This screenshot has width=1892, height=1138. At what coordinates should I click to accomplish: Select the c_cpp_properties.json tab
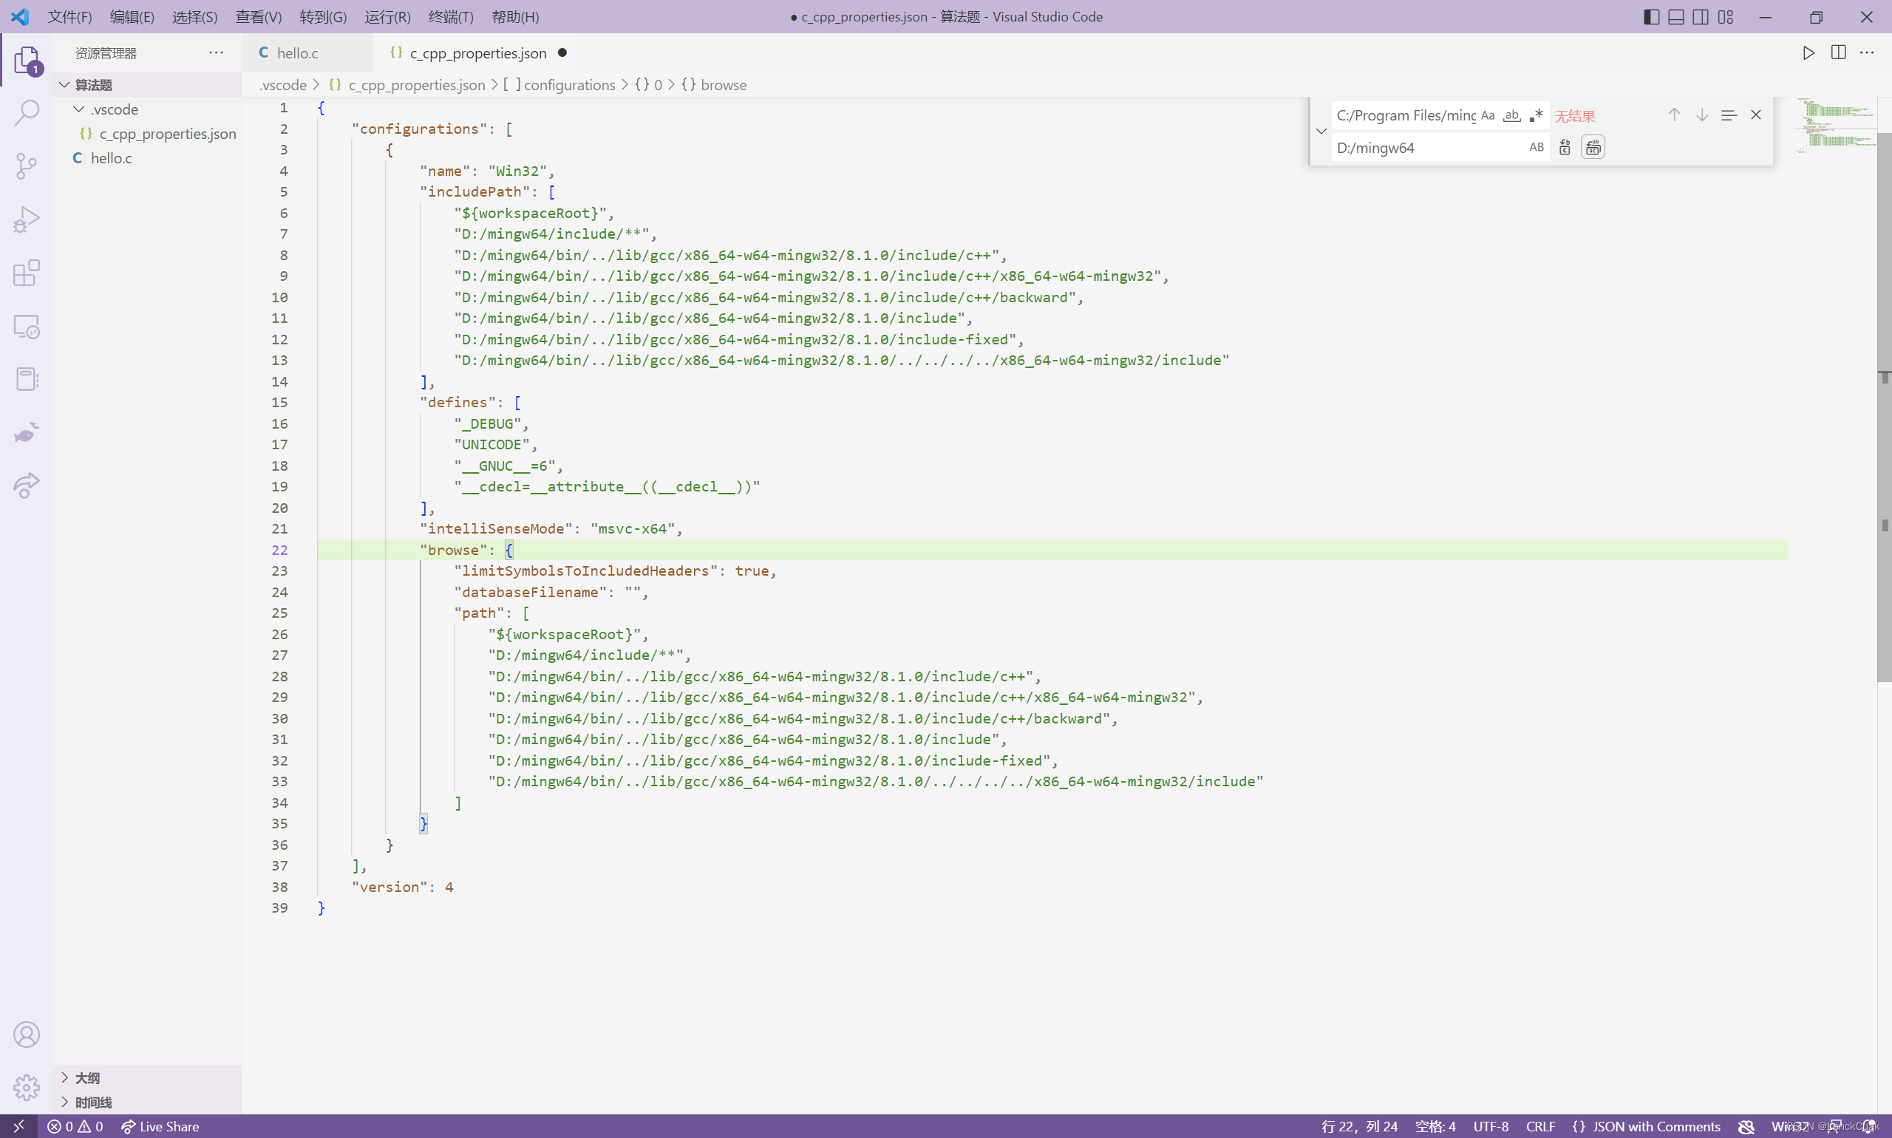pos(477,52)
